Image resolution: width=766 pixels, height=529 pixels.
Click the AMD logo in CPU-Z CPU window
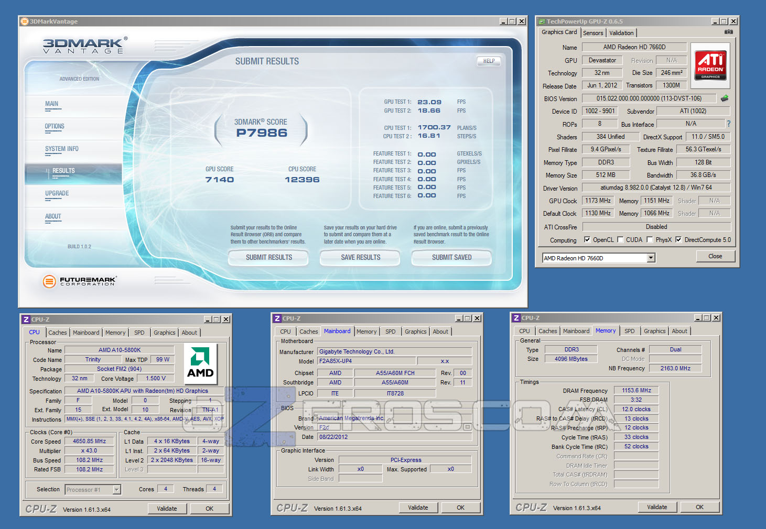(x=200, y=363)
